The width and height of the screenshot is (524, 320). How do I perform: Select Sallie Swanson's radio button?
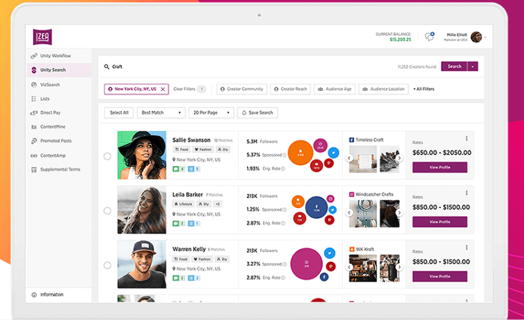107,156
